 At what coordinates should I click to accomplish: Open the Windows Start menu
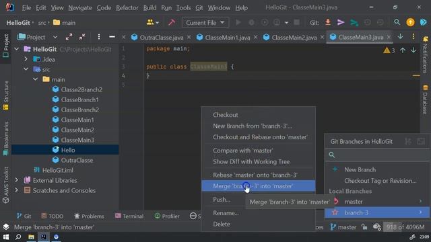tap(6, 237)
